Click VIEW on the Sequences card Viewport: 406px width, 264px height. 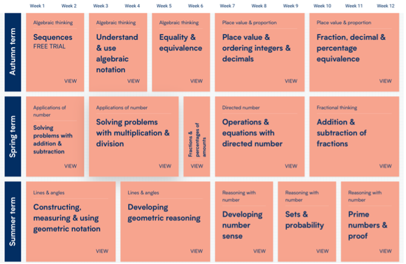point(71,81)
